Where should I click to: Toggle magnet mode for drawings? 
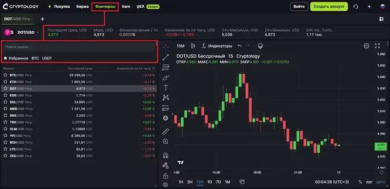tap(166, 155)
